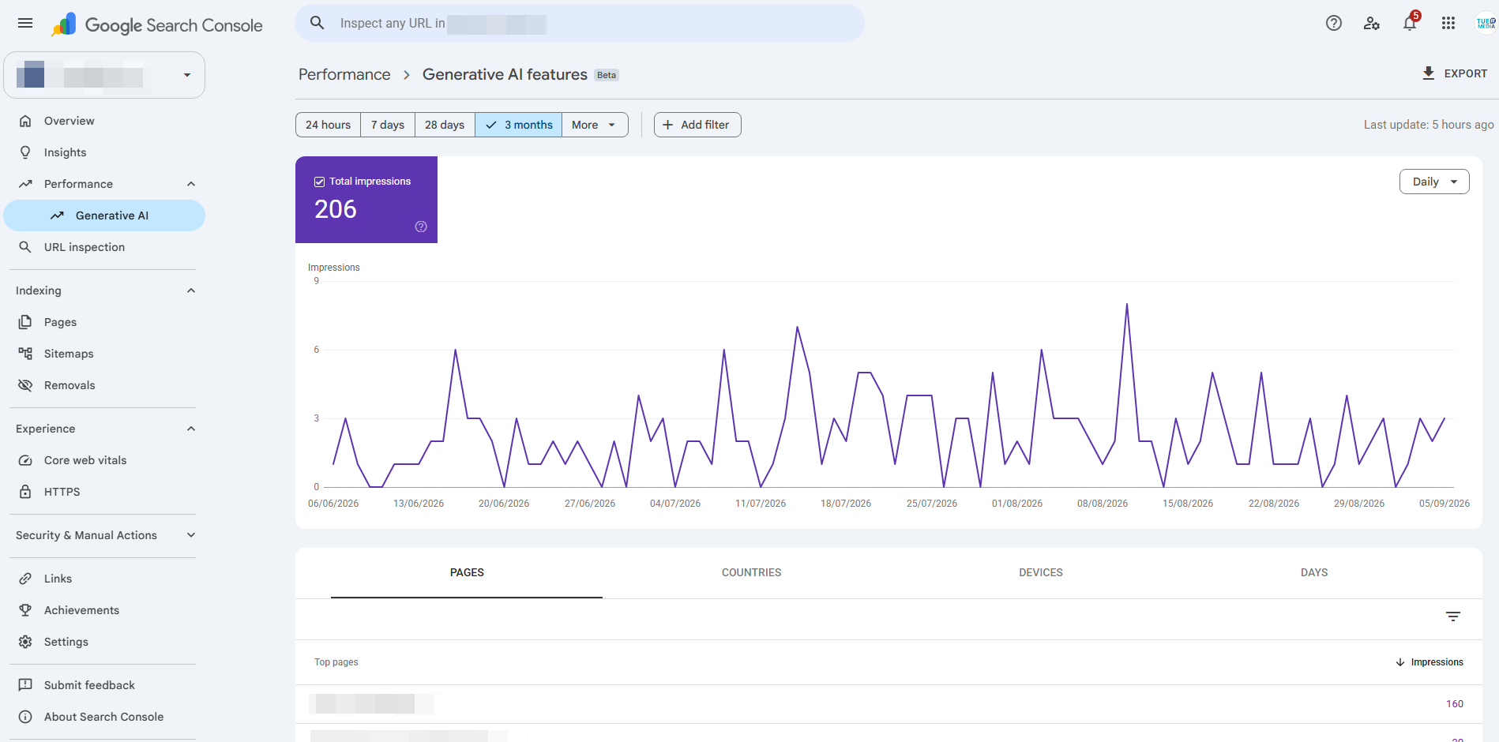Click the 'Top pages' column header
1499x742 pixels.
point(336,662)
